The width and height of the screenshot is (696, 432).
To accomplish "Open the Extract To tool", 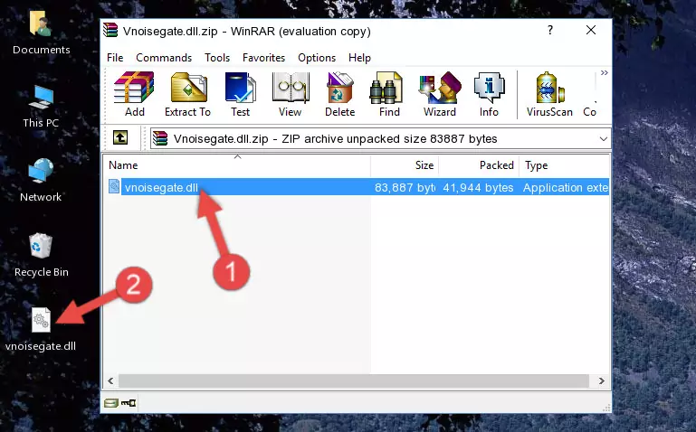I will 187,94.
